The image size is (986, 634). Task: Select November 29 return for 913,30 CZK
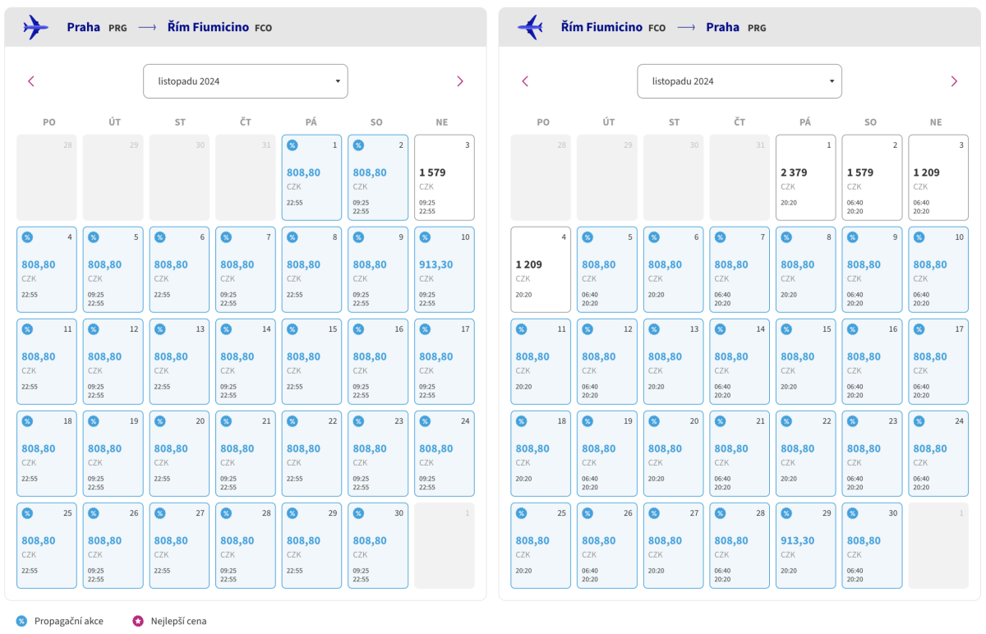tap(805, 545)
